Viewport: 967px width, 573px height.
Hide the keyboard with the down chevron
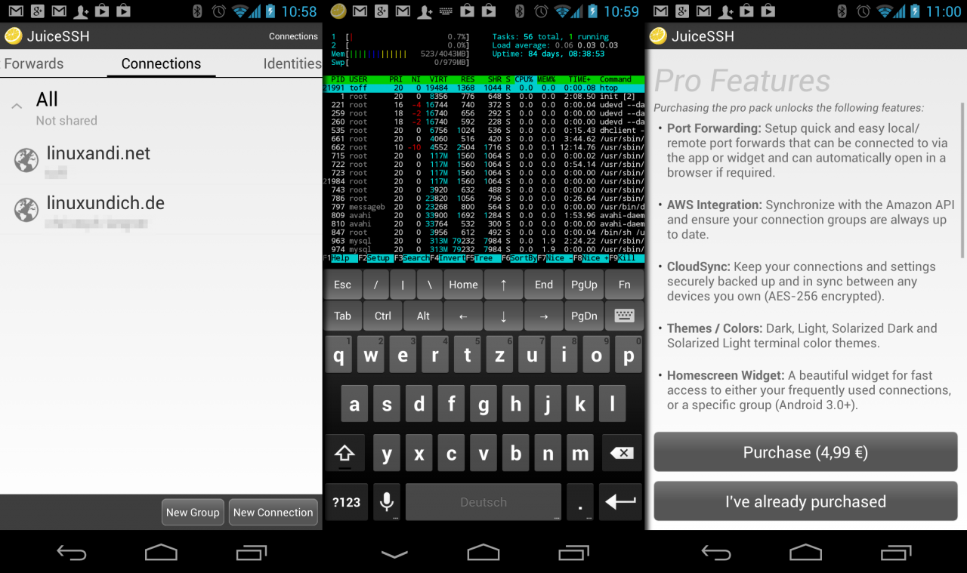click(x=394, y=553)
